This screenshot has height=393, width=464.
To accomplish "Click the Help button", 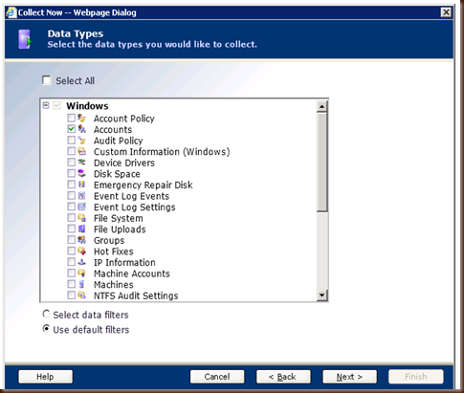I will point(45,377).
